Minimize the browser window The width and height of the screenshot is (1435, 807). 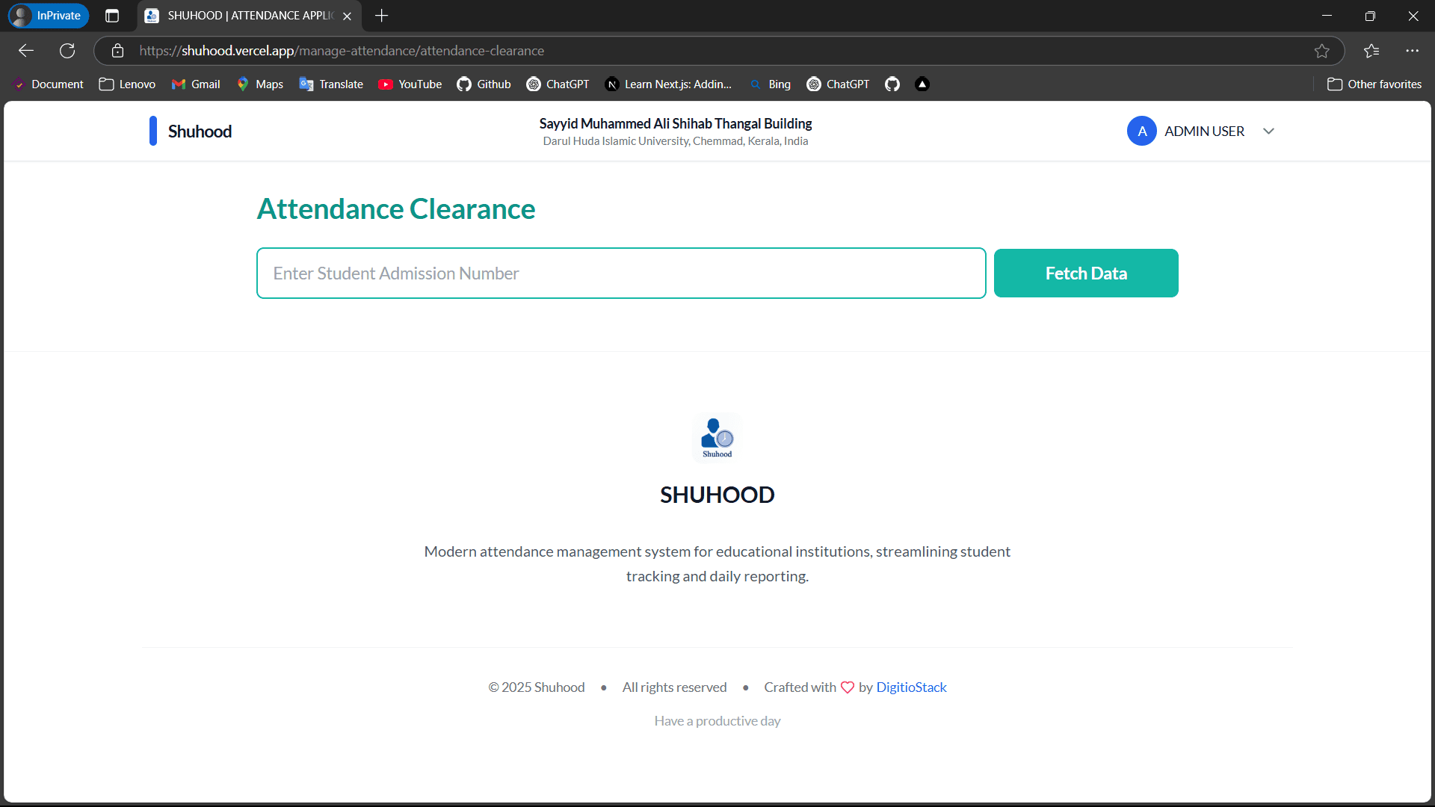click(x=1327, y=16)
